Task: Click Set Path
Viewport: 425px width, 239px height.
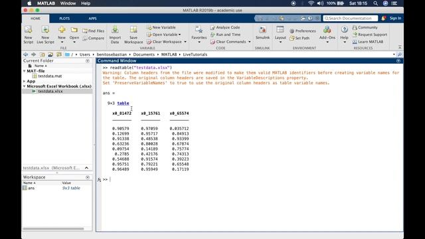Action: coord(299,39)
